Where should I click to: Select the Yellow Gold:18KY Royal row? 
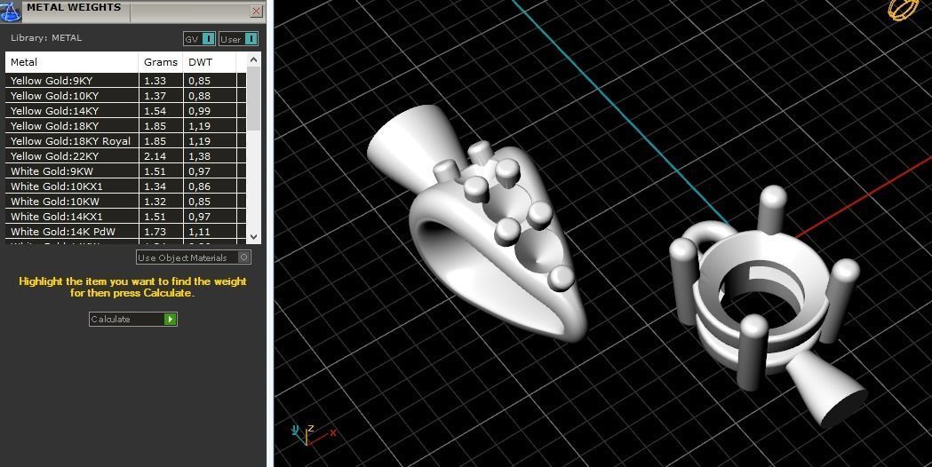point(125,141)
